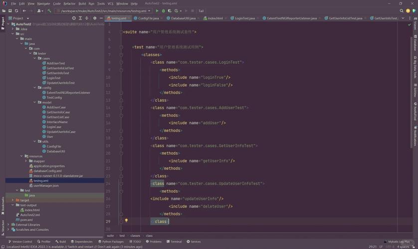Open the Refactor menu
This screenshot has width=418, height=249.
pos(69,3)
